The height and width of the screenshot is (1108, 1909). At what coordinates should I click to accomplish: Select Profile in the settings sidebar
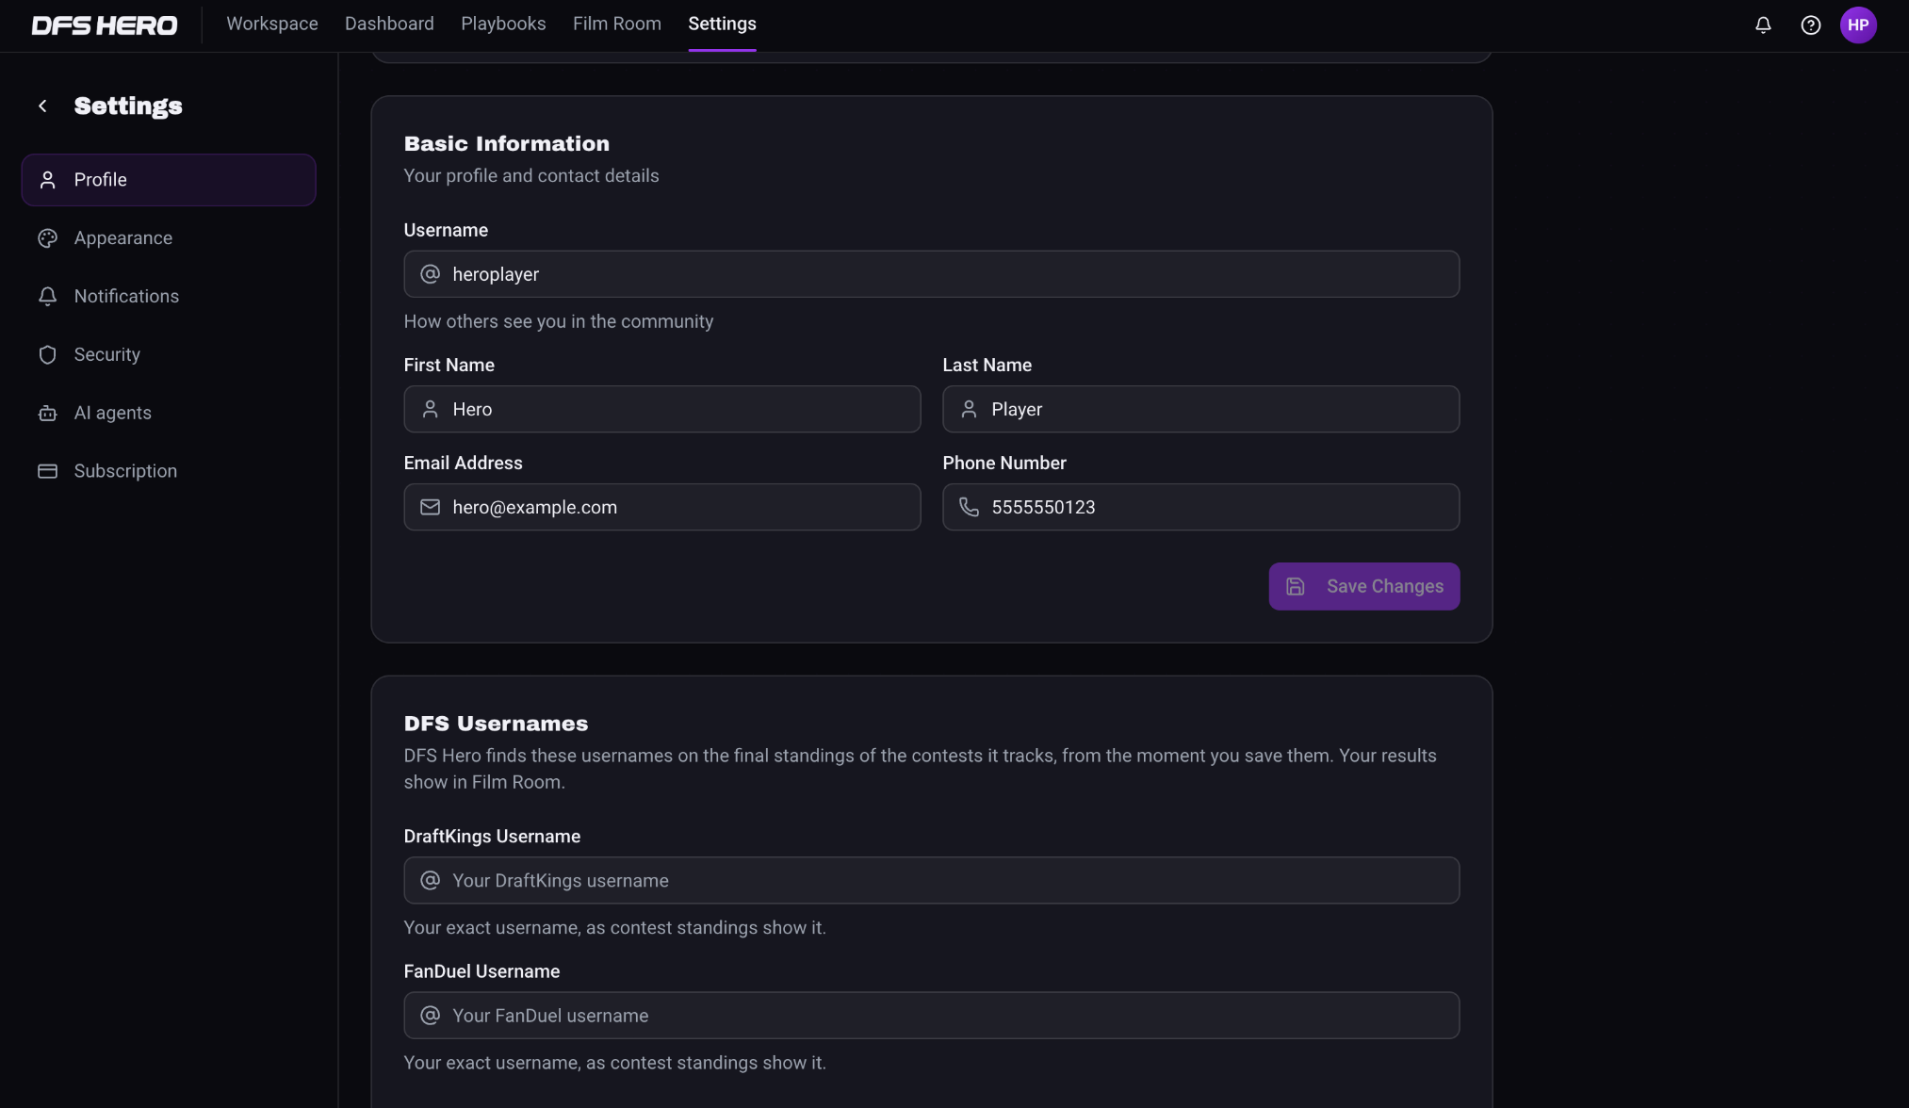(x=169, y=180)
